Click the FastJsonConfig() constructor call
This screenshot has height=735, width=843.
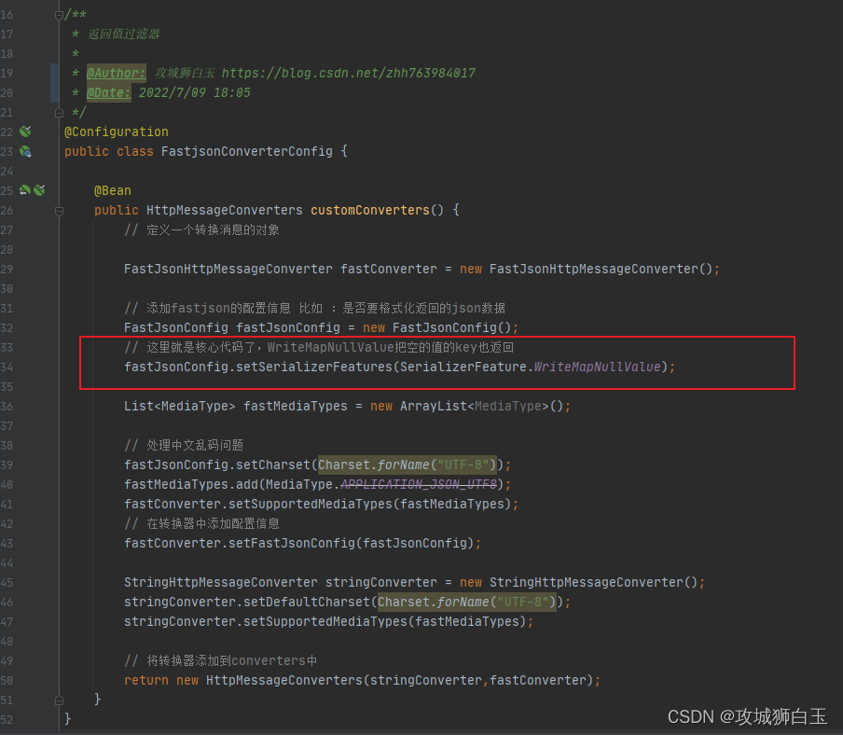tap(451, 327)
